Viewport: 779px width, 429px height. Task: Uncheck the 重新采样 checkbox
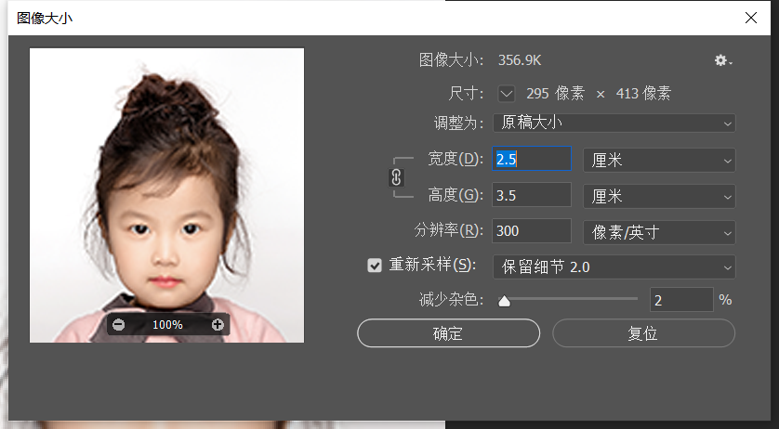point(374,266)
